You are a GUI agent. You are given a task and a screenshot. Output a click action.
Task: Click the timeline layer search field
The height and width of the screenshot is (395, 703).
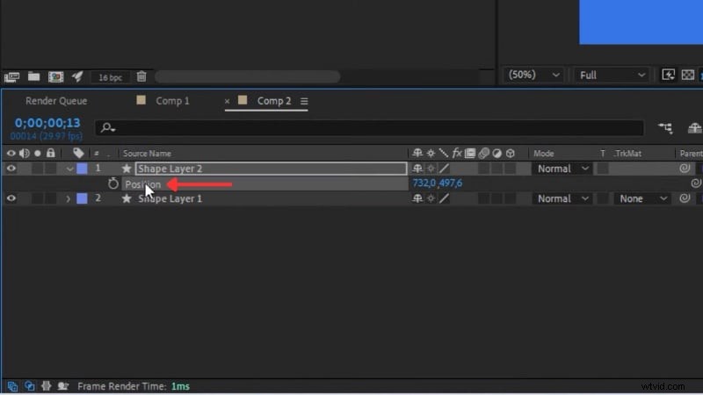pos(369,128)
